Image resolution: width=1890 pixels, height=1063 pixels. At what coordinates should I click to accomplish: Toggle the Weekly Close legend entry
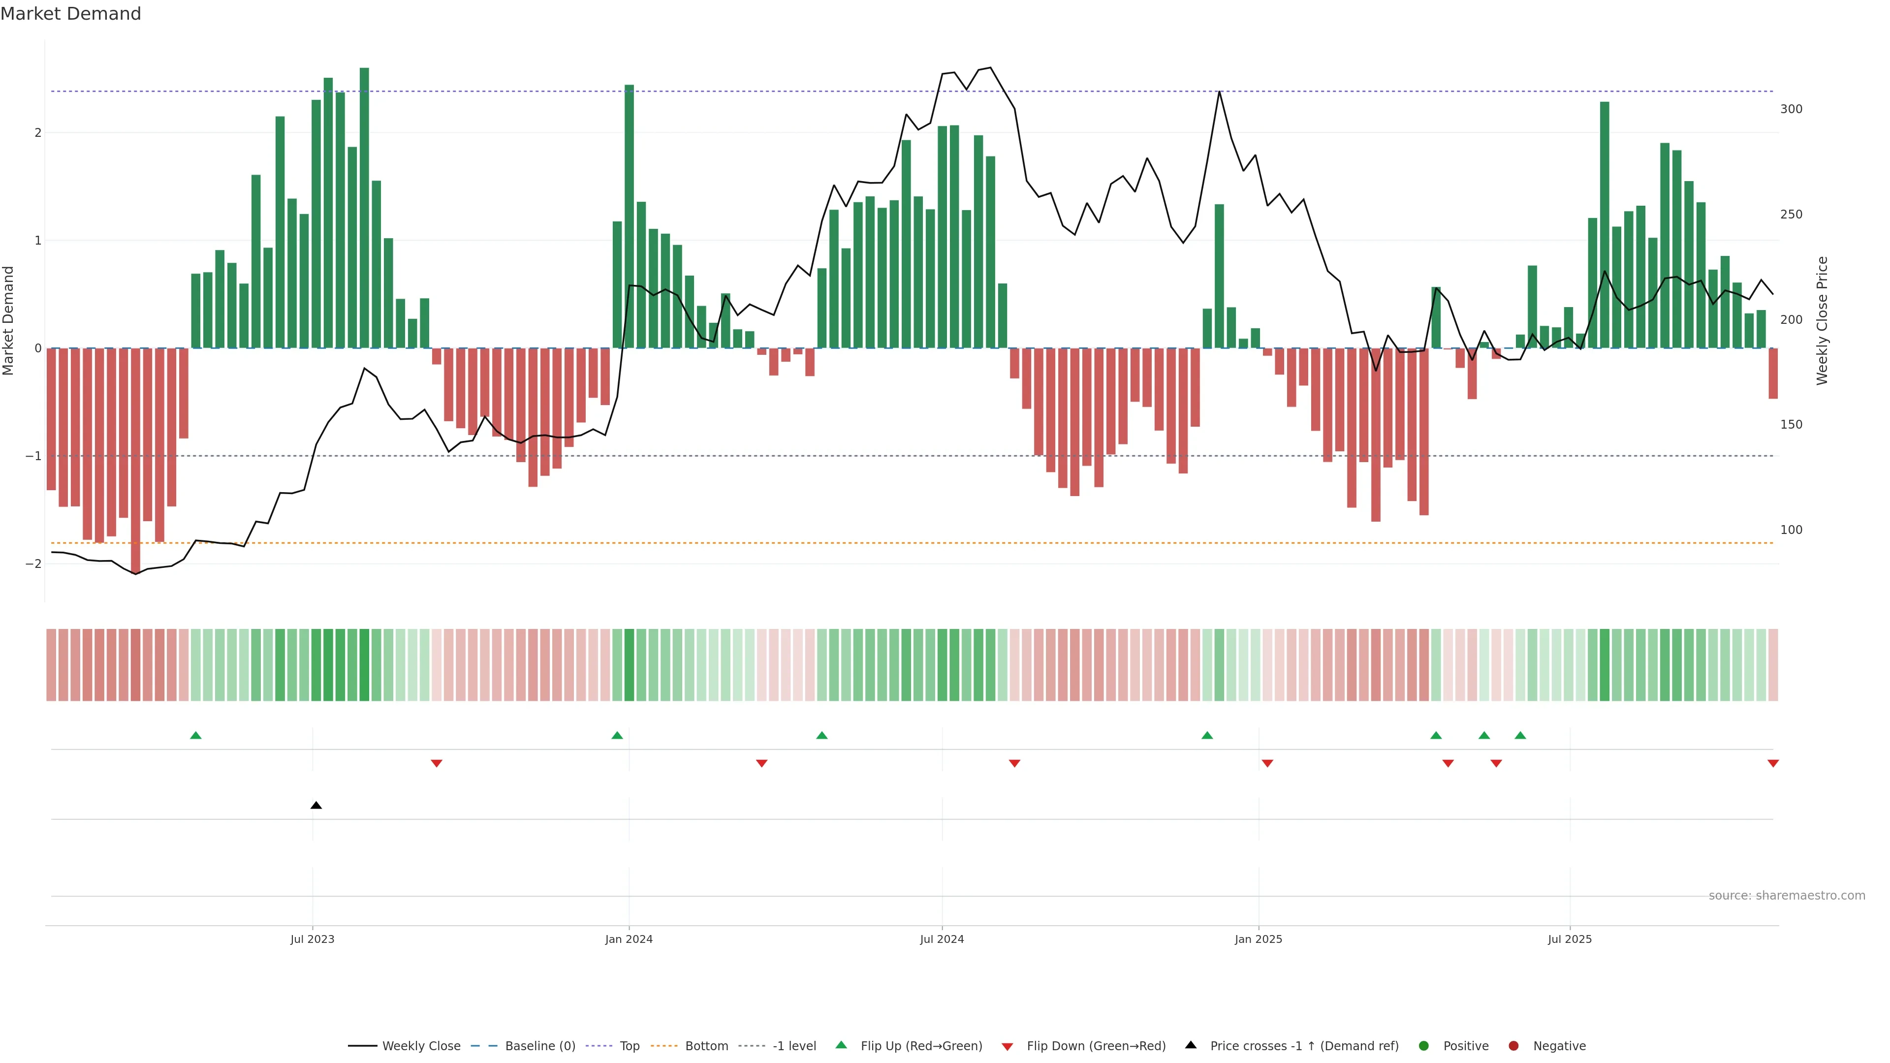coord(421,1046)
